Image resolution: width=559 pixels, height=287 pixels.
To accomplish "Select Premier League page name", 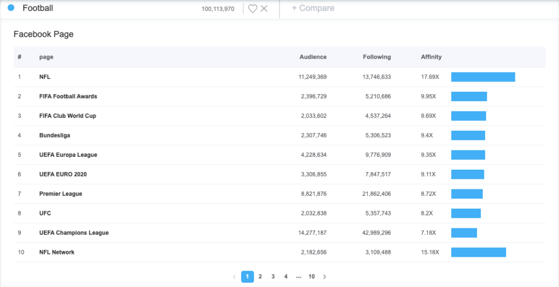I will click(x=61, y=194).
